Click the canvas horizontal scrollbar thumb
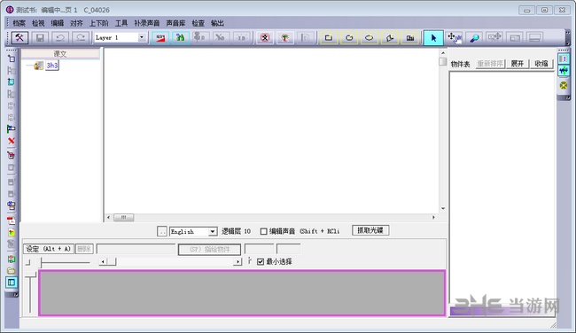The width and height of the screenshot is (576, 333). 123,217
